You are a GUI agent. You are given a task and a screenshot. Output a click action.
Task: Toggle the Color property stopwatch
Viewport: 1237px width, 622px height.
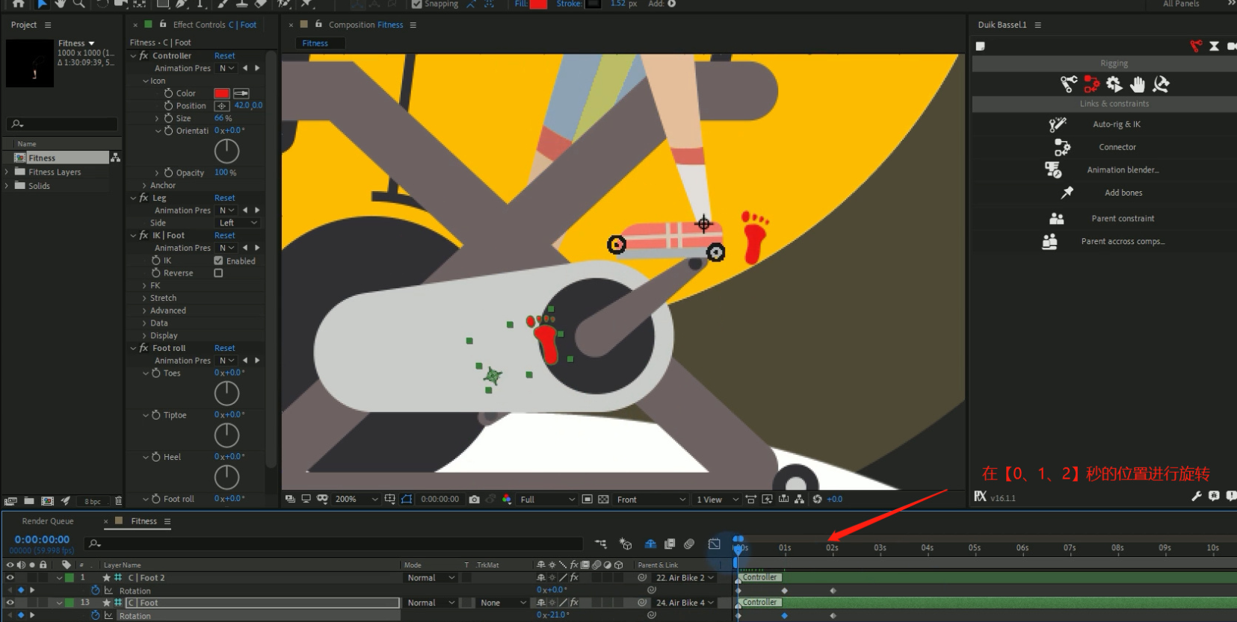168,93
